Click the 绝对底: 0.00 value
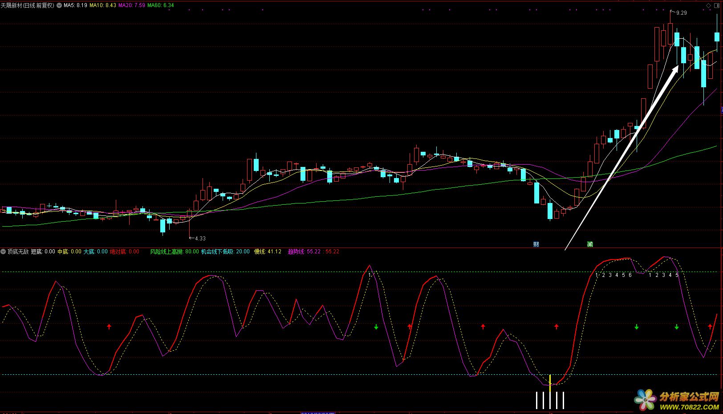The image size is (723, 414). [125, 252]
